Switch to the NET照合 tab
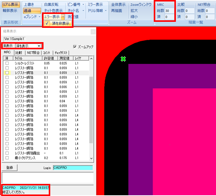The width and height of the screenshot is (216, 196). pyautogui.click(x=33, y=53)
